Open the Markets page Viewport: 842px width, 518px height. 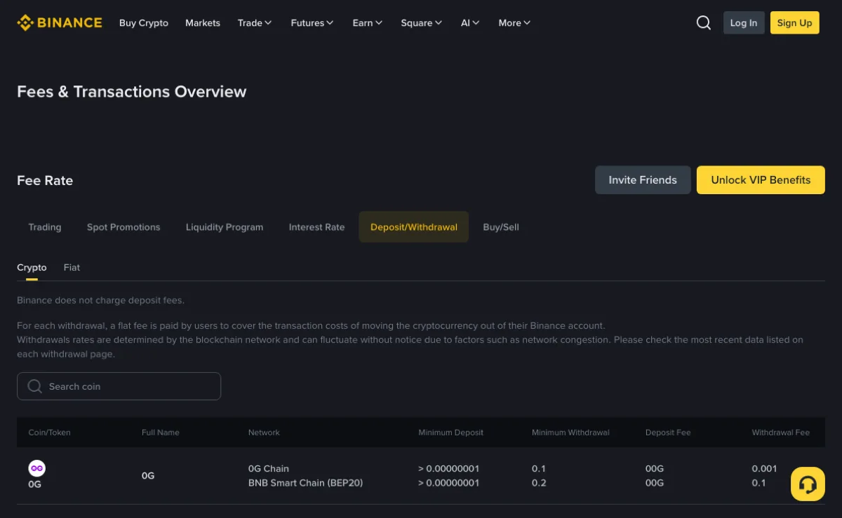click(x=203, y=22)
